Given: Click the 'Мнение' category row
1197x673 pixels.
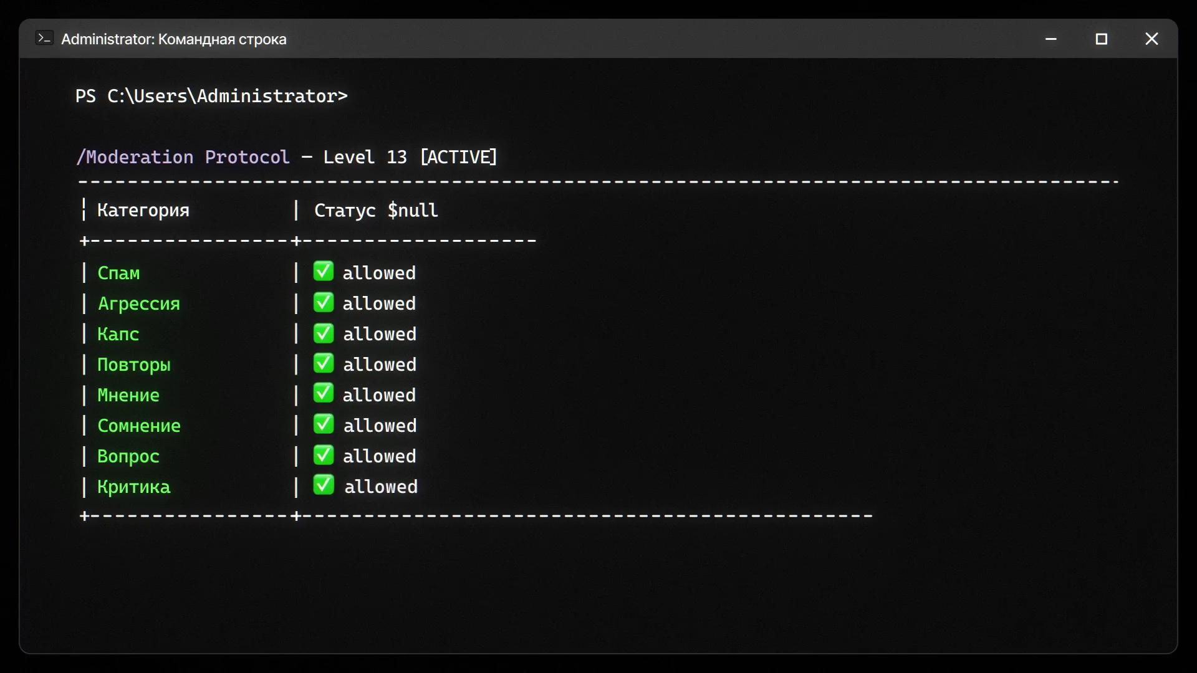Looking at the screenshot, I should click(128, 395).
